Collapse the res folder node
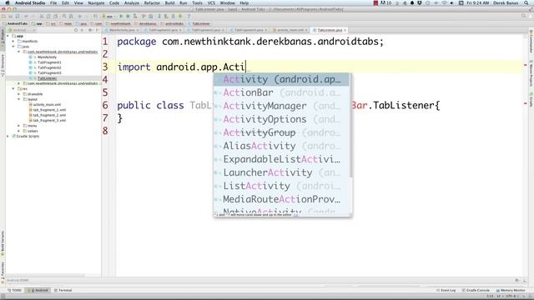The height and width of the screenshot is (300, 534). (x=13, y=88)
